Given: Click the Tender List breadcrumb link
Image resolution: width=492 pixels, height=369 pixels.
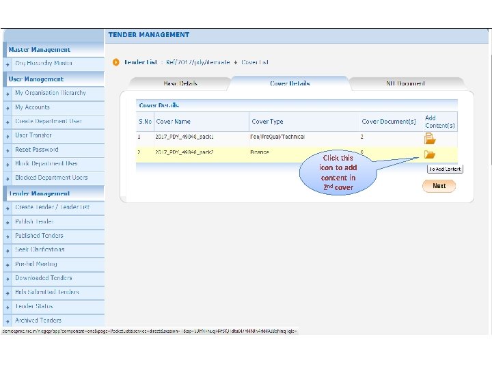Looking at the screenshot, I should coord(141,62).
